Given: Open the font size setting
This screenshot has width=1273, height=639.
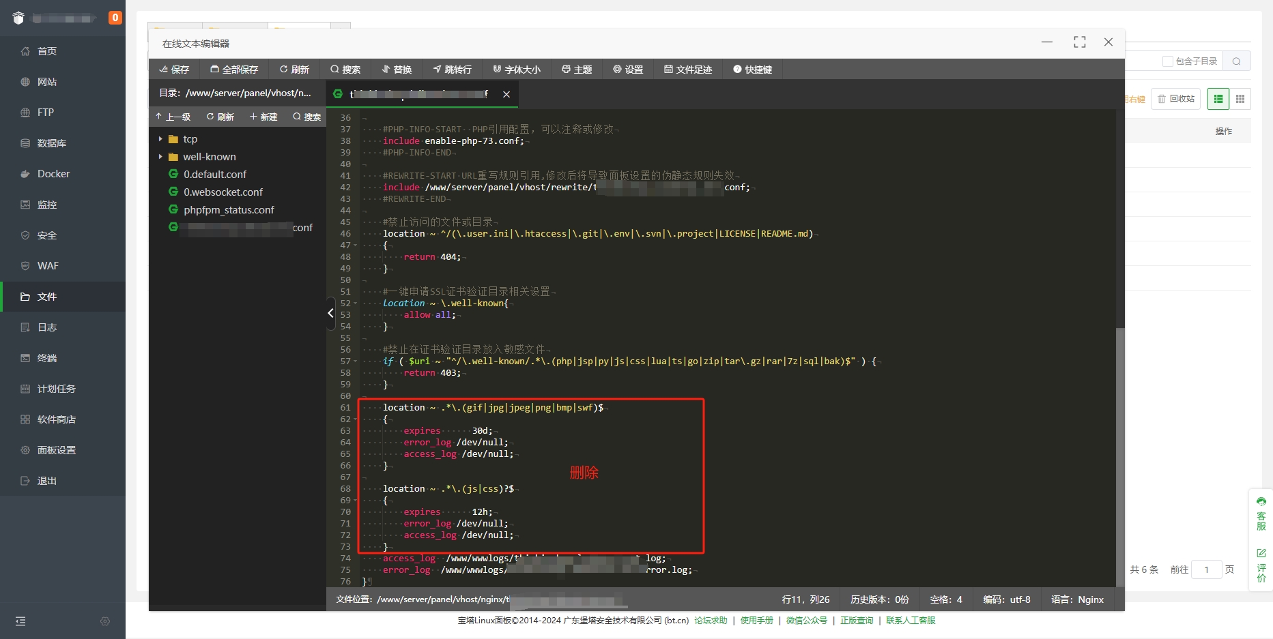Looking at the screenshot, I should pyautogui.click(x=517, y=70).
